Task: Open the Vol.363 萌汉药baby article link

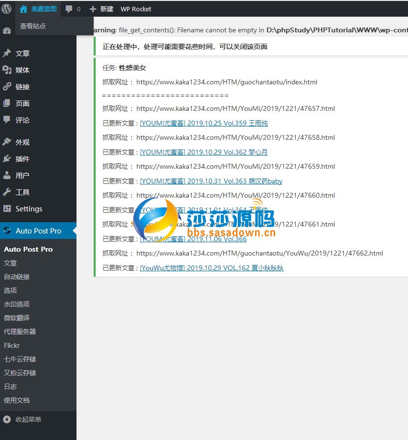Action: click(211, 181)
